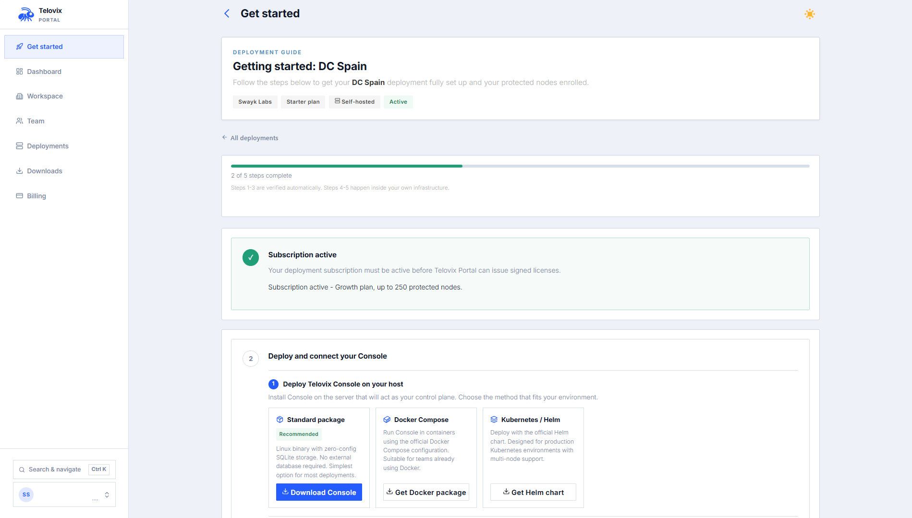The width and height of the screenshot is (912, 518).
Task: Open the Team menu item
Action: [64, 121]
